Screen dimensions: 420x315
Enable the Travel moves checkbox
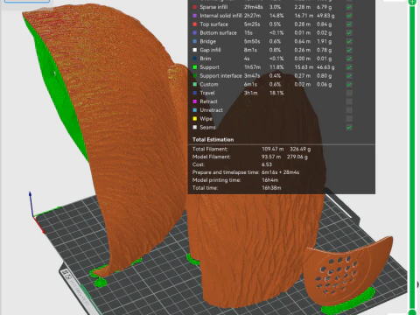coord(349,93)
